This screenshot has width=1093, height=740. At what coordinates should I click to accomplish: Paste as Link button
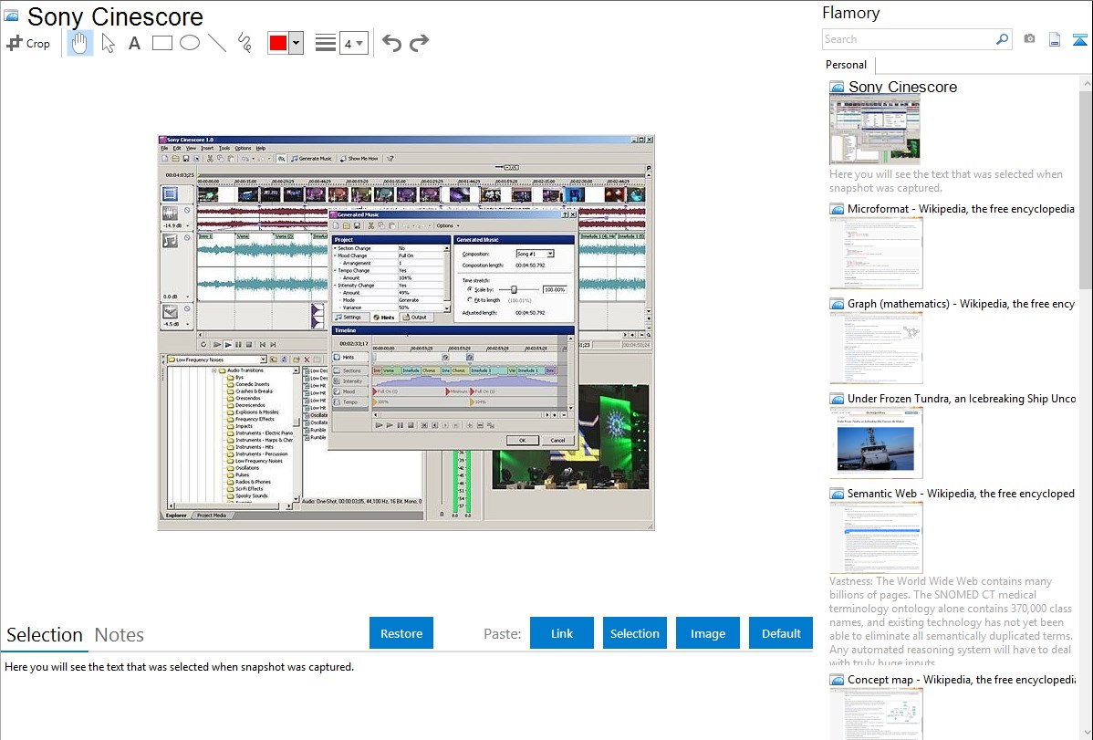click(562, 632)
